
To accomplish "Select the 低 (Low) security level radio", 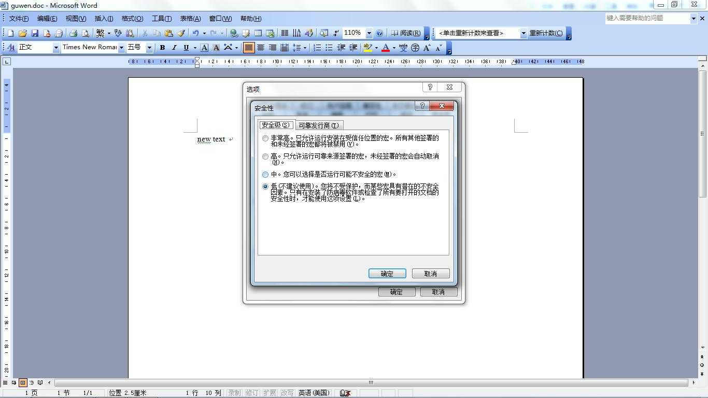I will pyautogui.click(x=265, y=187).
